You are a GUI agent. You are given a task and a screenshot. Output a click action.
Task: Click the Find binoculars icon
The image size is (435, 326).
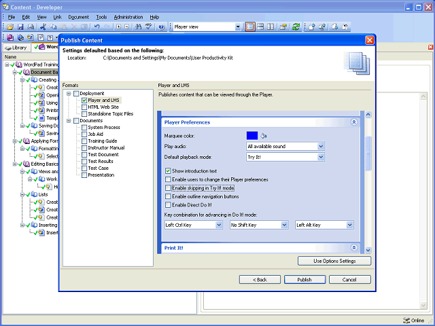tap(138, 27)
